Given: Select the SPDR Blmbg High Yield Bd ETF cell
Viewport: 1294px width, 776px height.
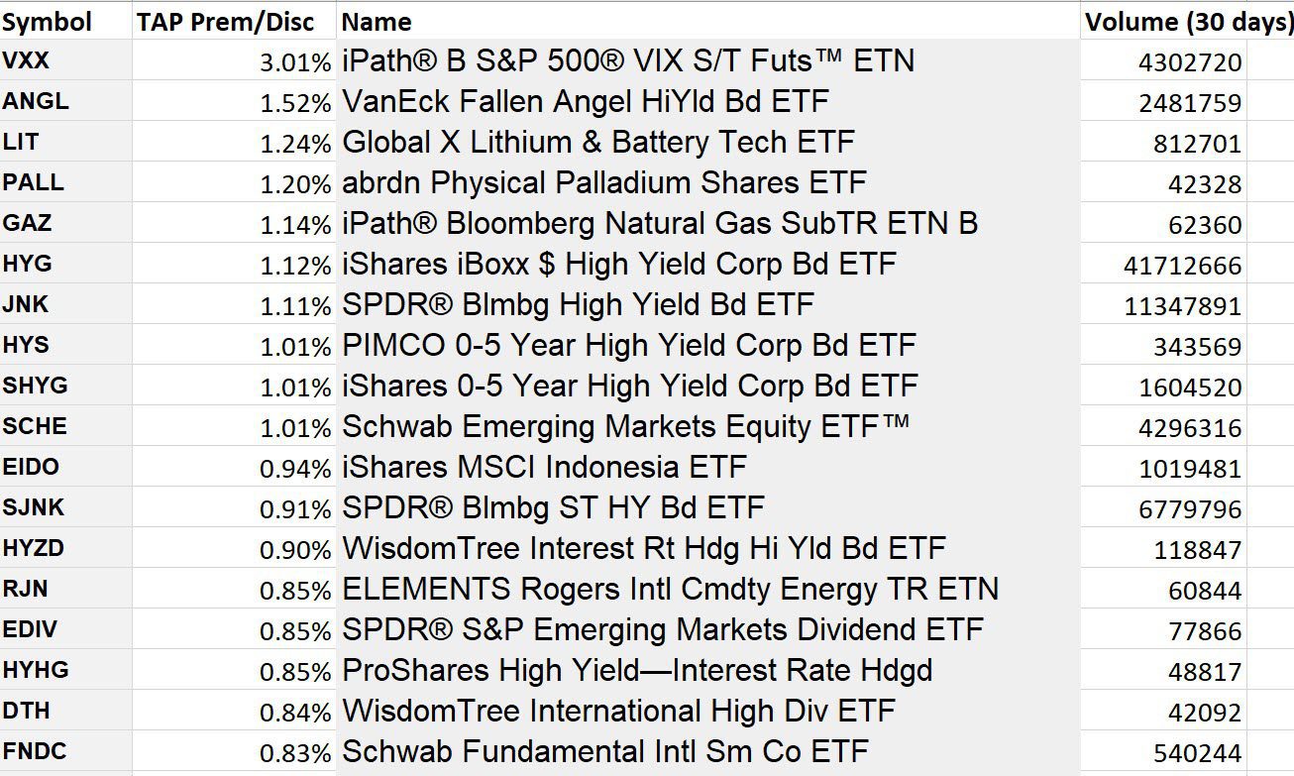Looking at the screenshot, I should tap(578, 305).
